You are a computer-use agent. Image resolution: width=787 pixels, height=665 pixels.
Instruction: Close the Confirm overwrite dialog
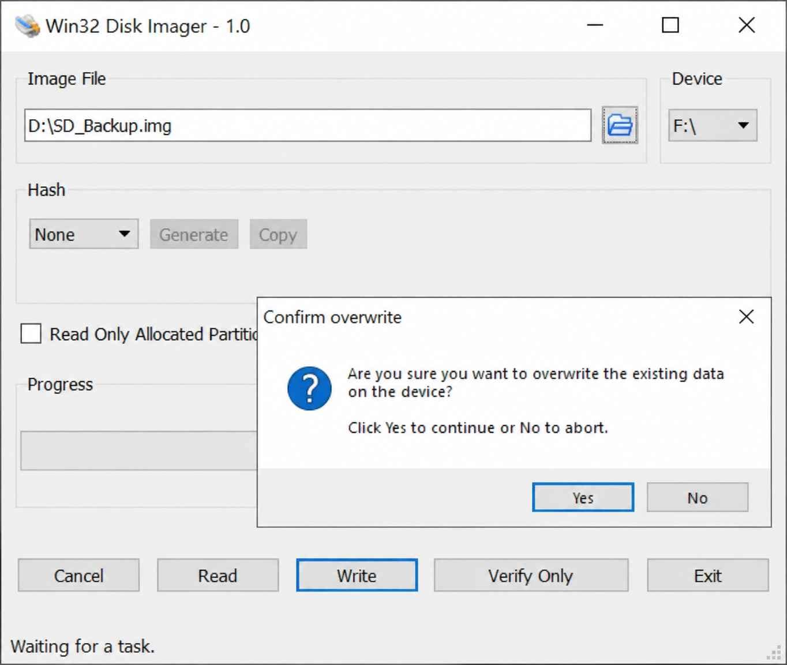[746, 317]
